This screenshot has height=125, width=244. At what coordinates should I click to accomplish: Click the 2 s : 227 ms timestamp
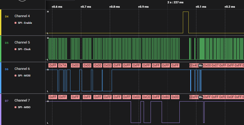pyautogui.click(x=175, y=2)
